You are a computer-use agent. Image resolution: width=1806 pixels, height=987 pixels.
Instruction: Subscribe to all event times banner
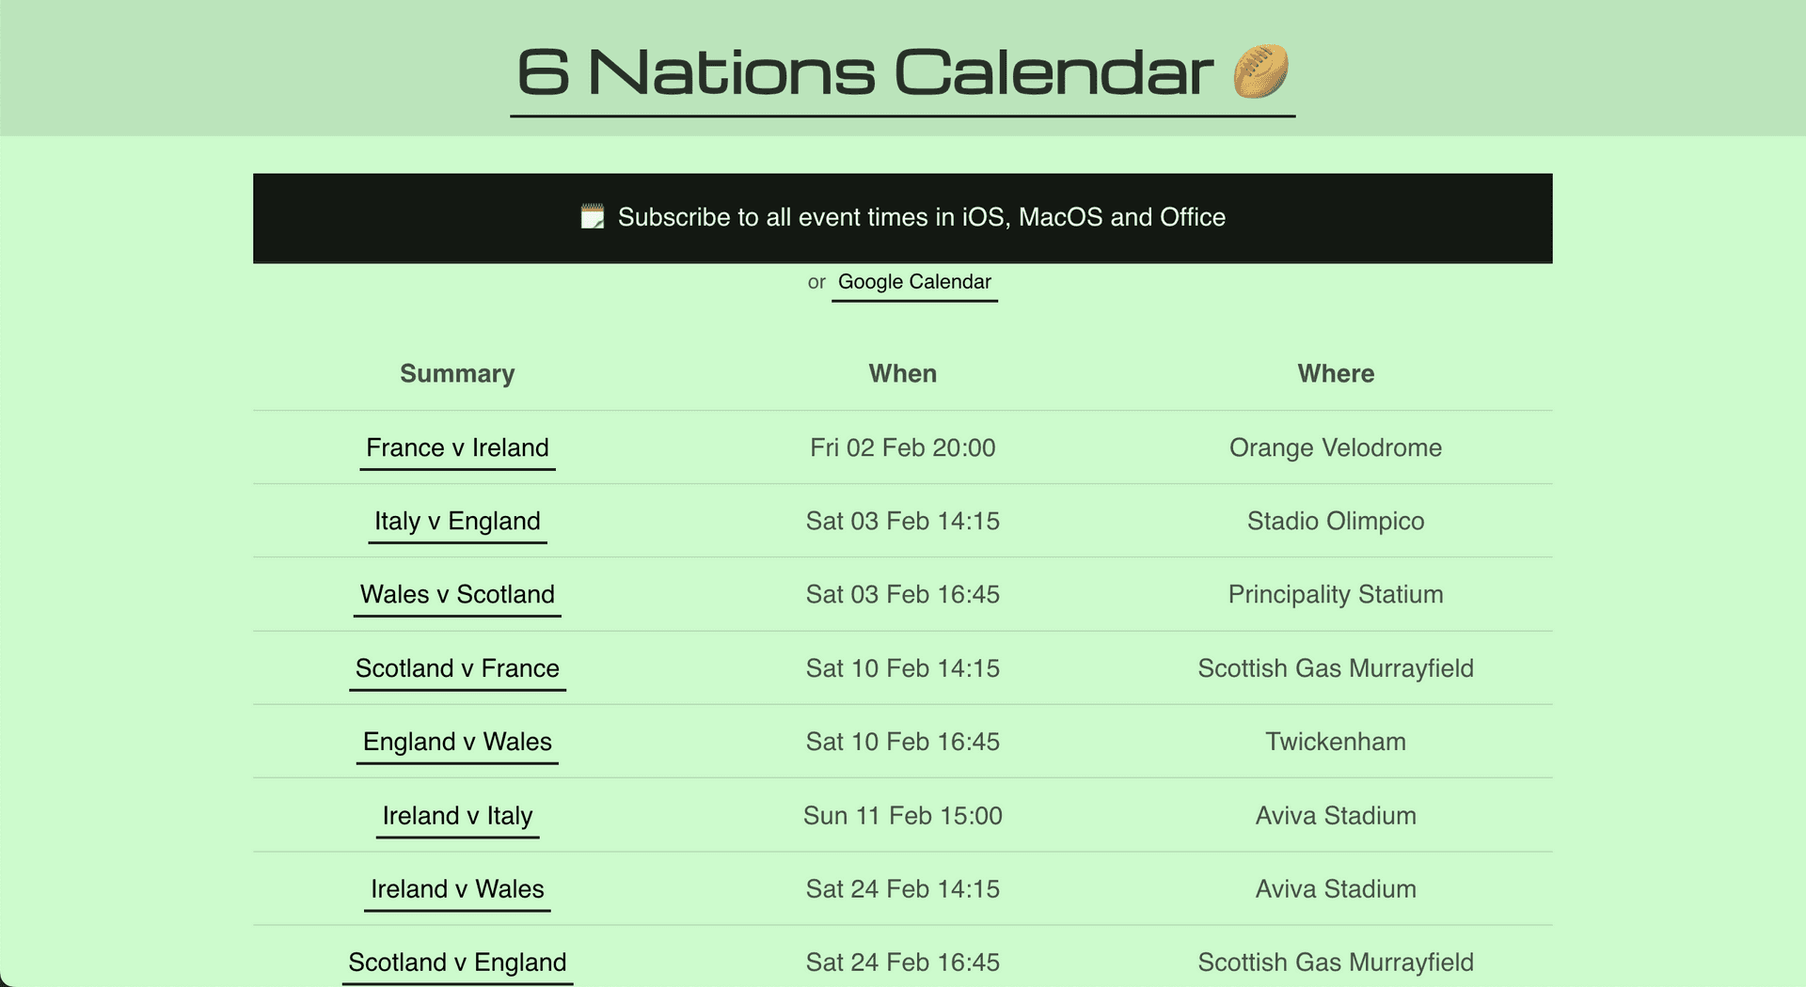(x=902, y=217)
